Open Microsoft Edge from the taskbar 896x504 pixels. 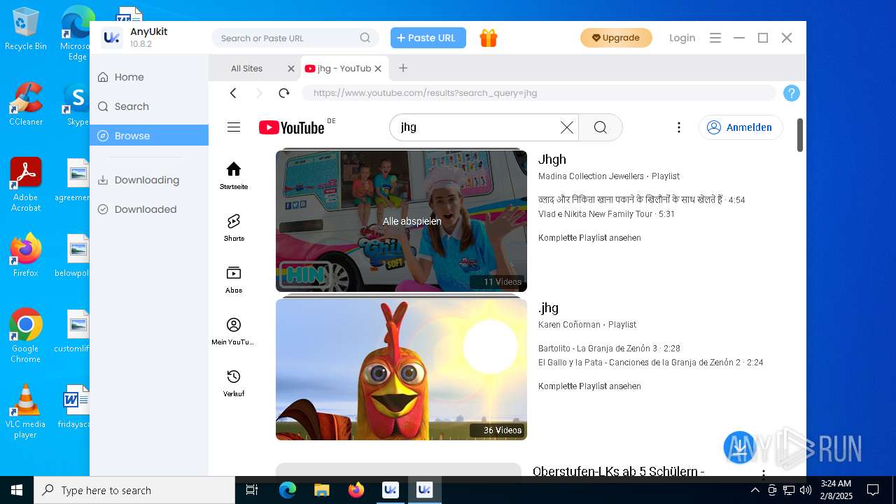pos(288,490)
